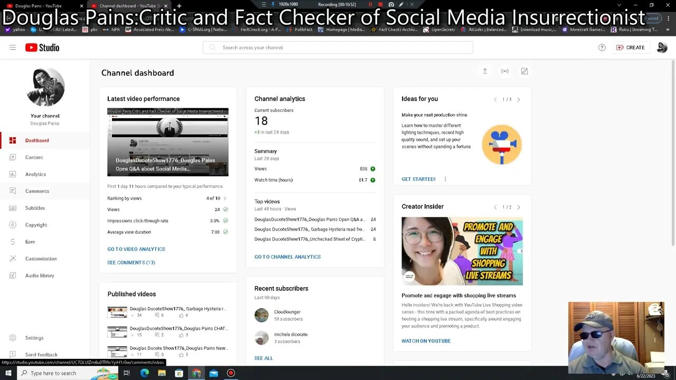The width and height of the screenshot is (676, 380).
Task: Go to next Ideas for you card
Action: click(519, 99)
